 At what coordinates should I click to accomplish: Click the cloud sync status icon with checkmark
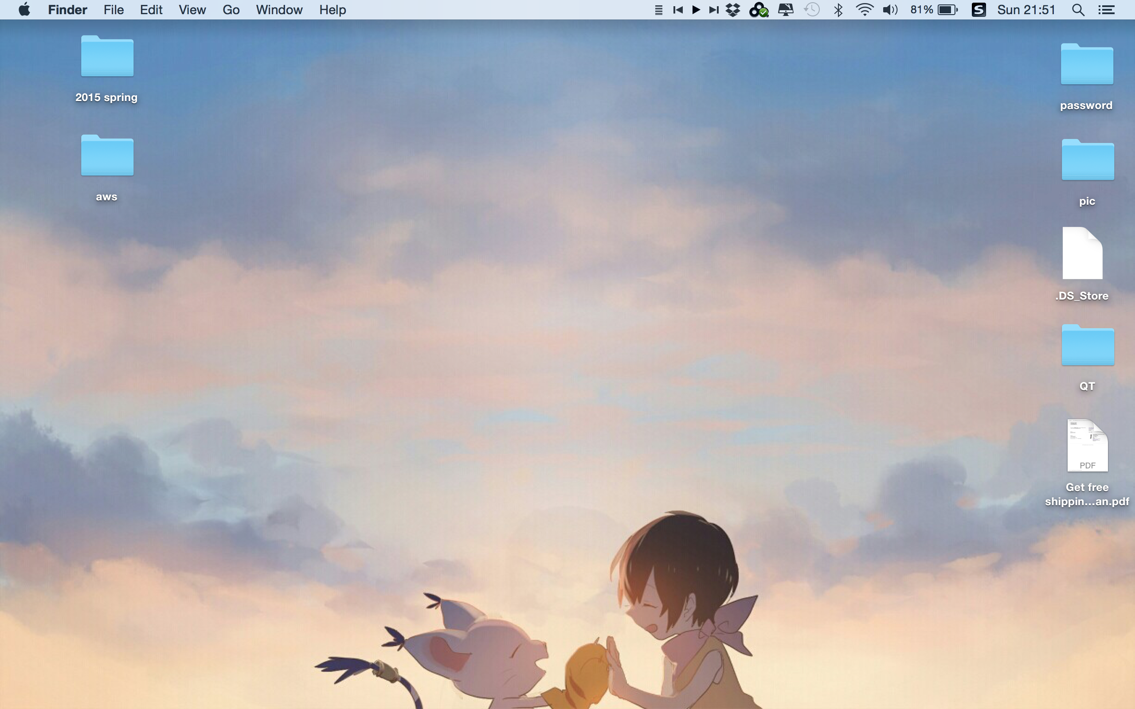[x=759, y=10]
